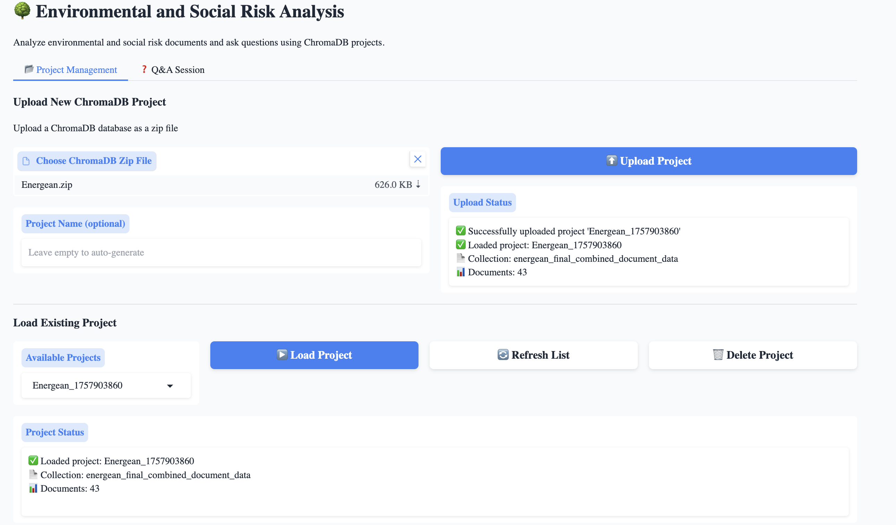Click the download arrow next to 626.0 KB
896x525 pixels.
pos(418,184)
